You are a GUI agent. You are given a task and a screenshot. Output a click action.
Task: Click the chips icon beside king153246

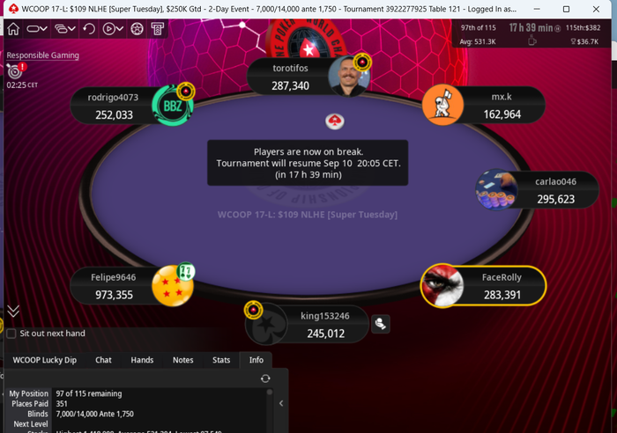click(x=381, y=324)
